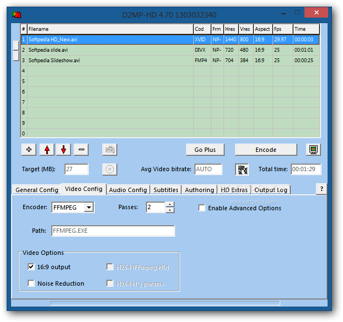Minimize the D2MP-HD window
This screenshot has width=343, height=322.
pyautogui.click(x=284, y=13)
